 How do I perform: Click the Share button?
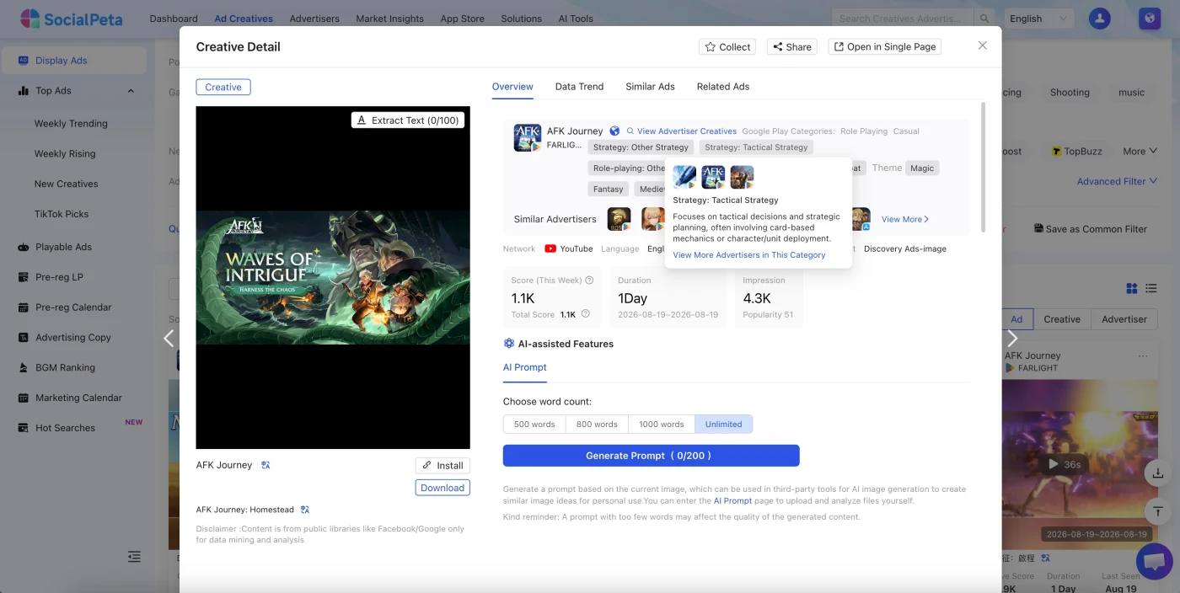pyautogui.click(x=792, y=47)
